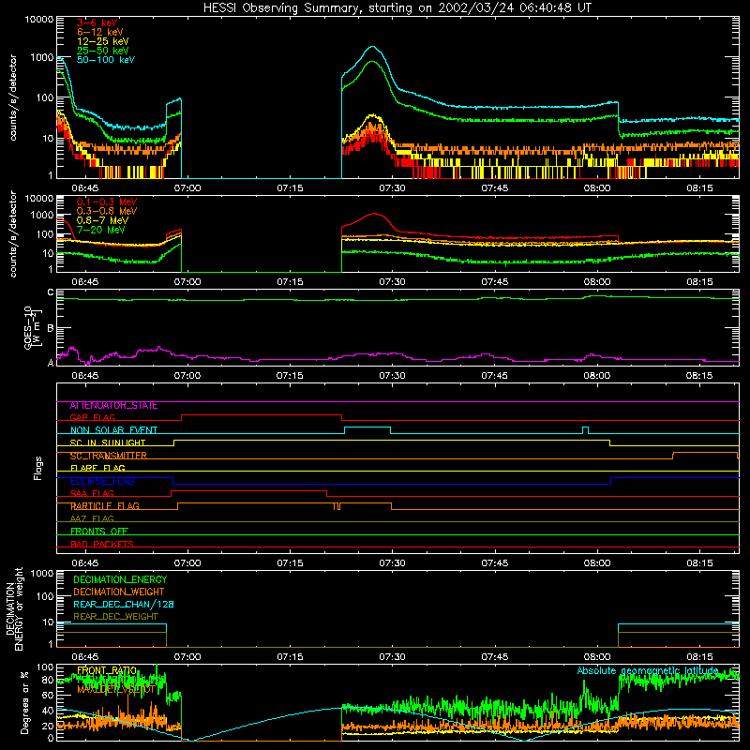Screen dimensions: 750x750
Task: Click the 7-20 MeV legend label
Action: pyautogui.click(x=100, y=230)
